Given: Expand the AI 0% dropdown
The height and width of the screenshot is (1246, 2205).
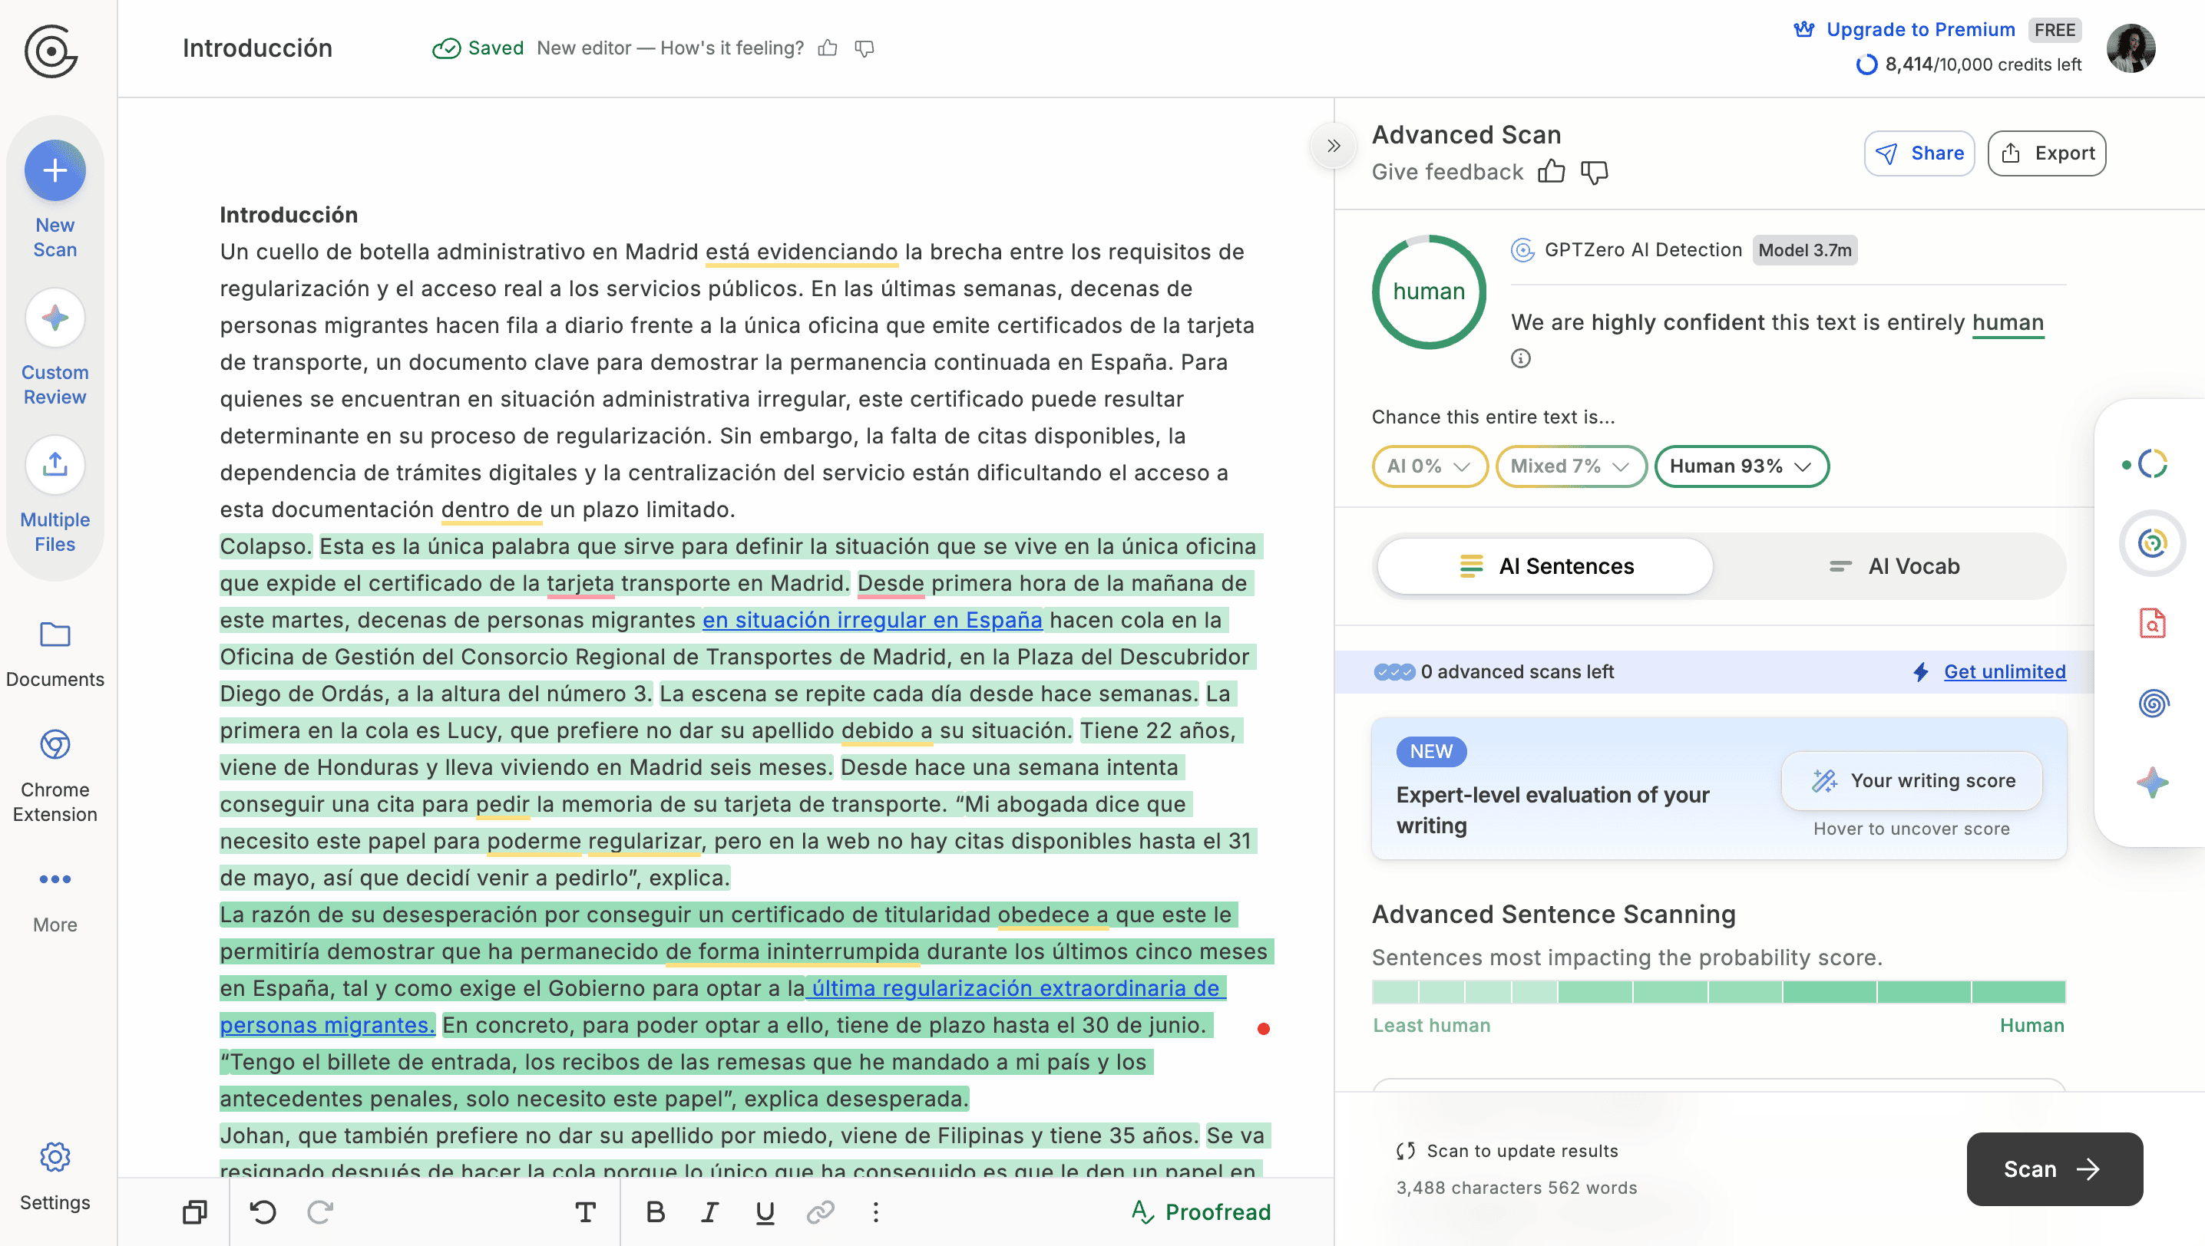Looking at the screenshot, I should [x=1430, y=466].
